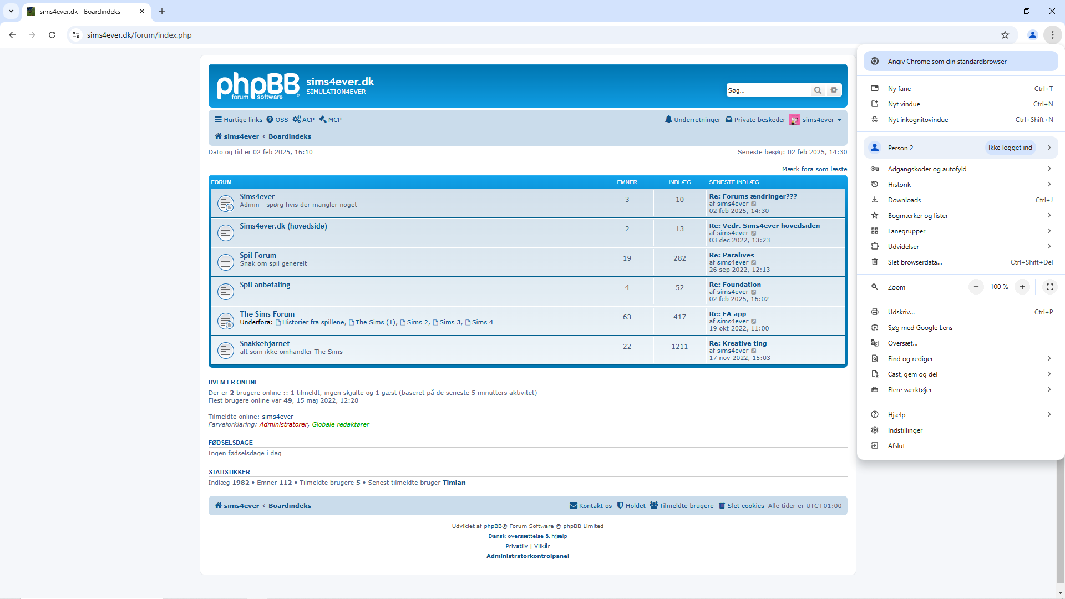This screenshot has height=599, width=1065.
Task: Reload the page with the refresh button
Action: (x=52, y=35)
